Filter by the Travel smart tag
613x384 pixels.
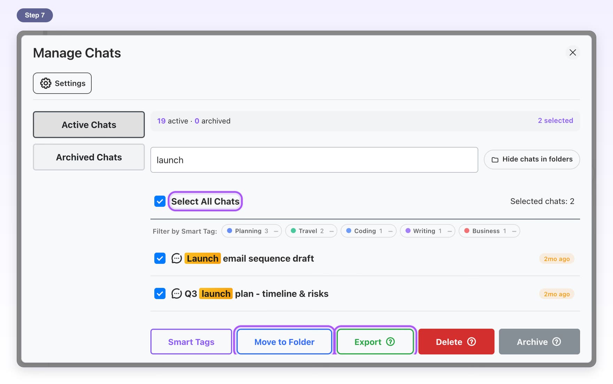click(x=311, y=231)
